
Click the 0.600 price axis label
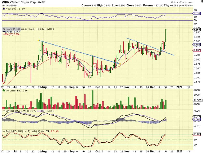197,78
